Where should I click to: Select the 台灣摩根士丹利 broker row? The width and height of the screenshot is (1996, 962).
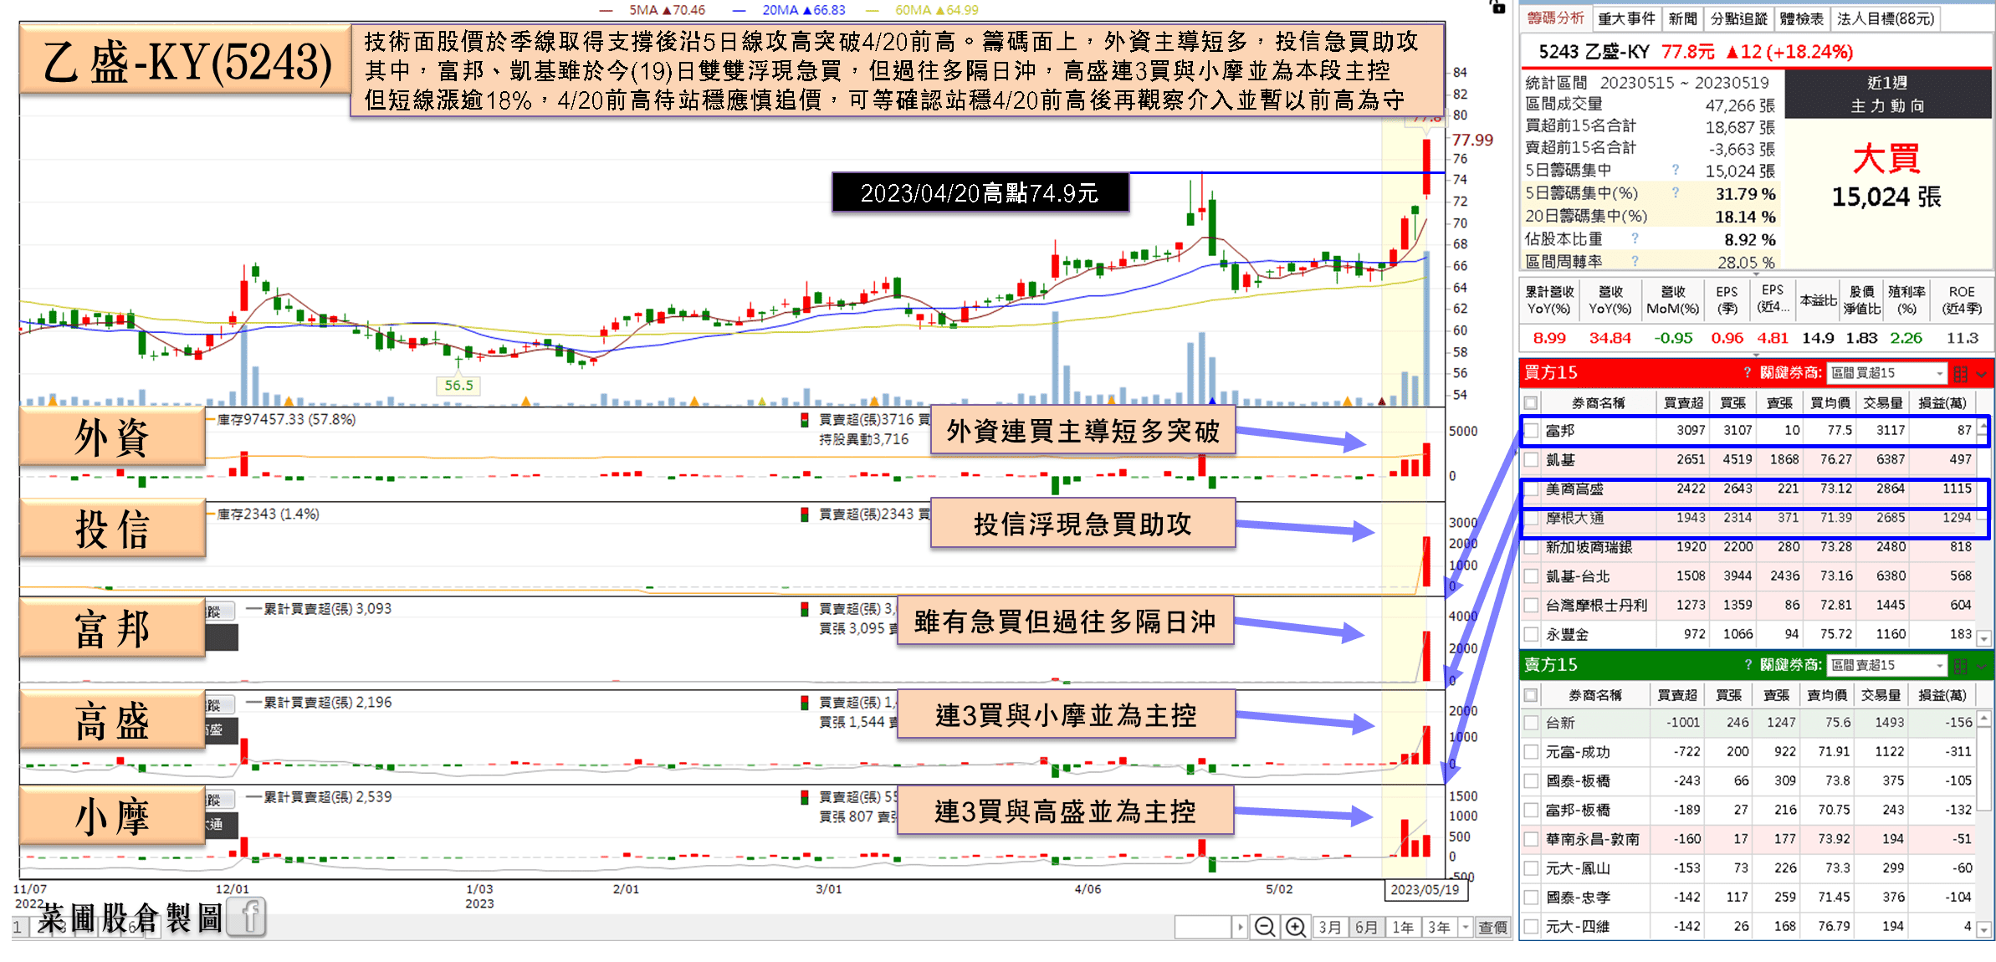coord(1748,605)
